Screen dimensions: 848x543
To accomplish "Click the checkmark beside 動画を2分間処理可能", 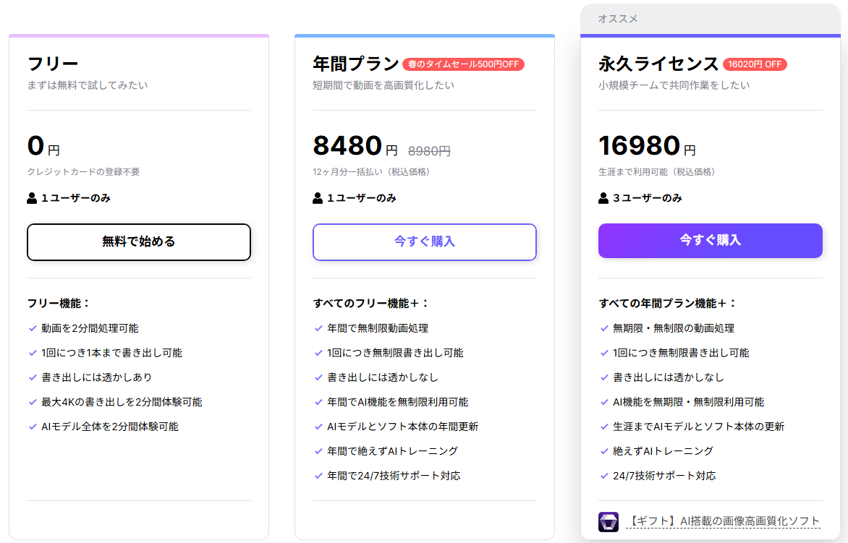I will coord(33,328).
